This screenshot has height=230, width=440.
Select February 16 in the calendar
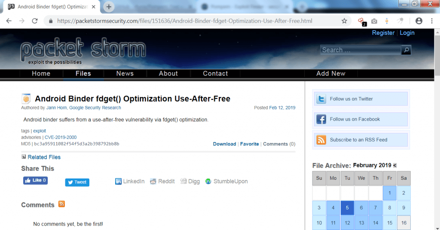(x=404, y=223)
